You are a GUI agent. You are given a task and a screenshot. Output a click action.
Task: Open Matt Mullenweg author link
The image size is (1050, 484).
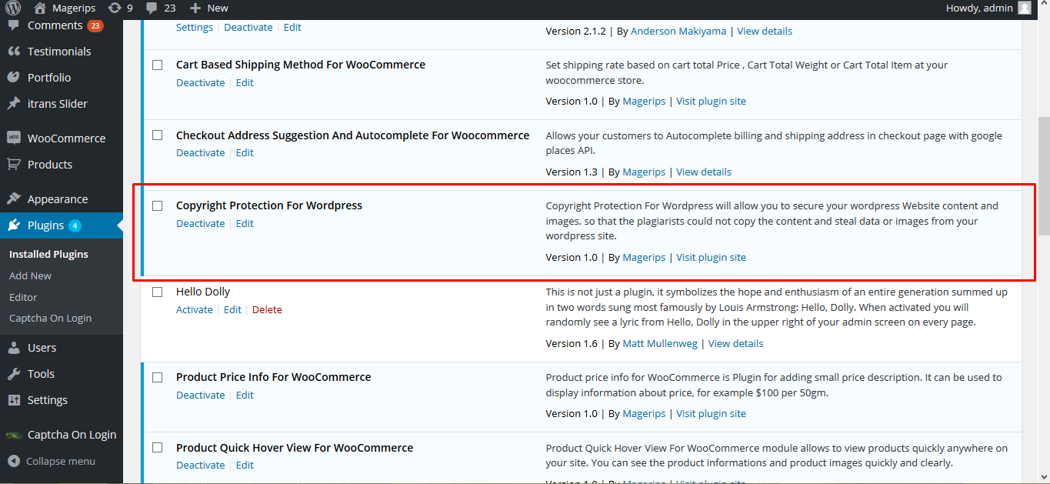(660, 343)
